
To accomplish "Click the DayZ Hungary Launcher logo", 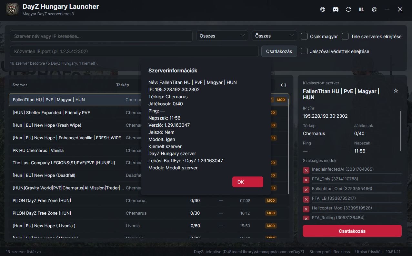I will (x=13, y=9).
